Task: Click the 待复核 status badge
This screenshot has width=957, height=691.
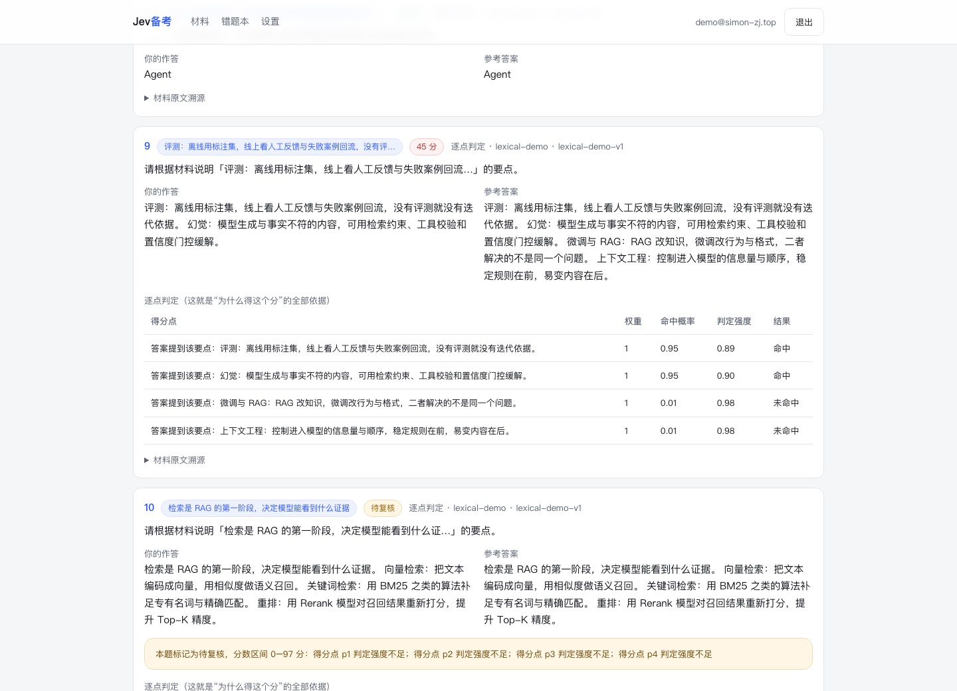Action: [x=383, y=508]
